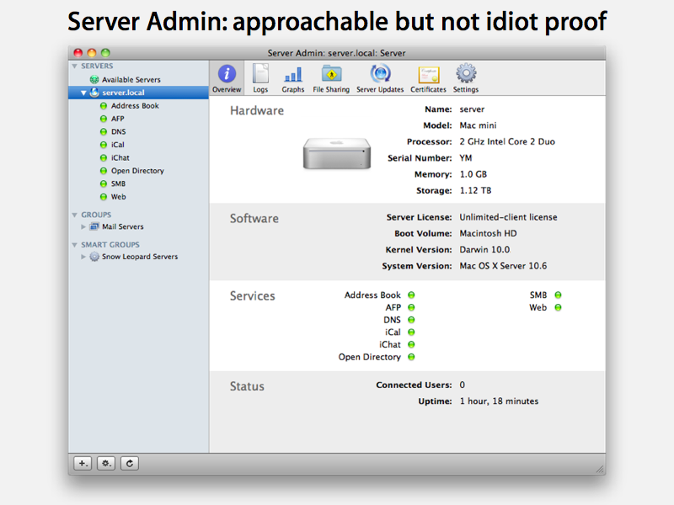Screen dimensions: 674x505
Task: Click the window resize grip corner
Action: point(600,469)
